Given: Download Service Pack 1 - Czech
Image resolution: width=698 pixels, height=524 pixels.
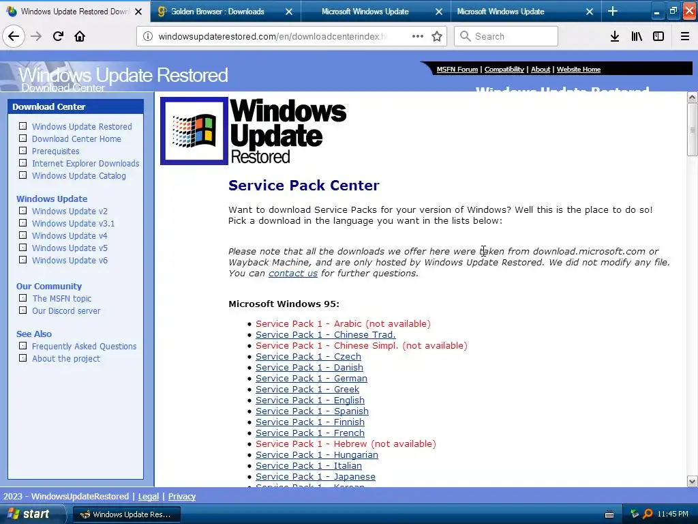Looking at the screenshot, I should [308, 356].
